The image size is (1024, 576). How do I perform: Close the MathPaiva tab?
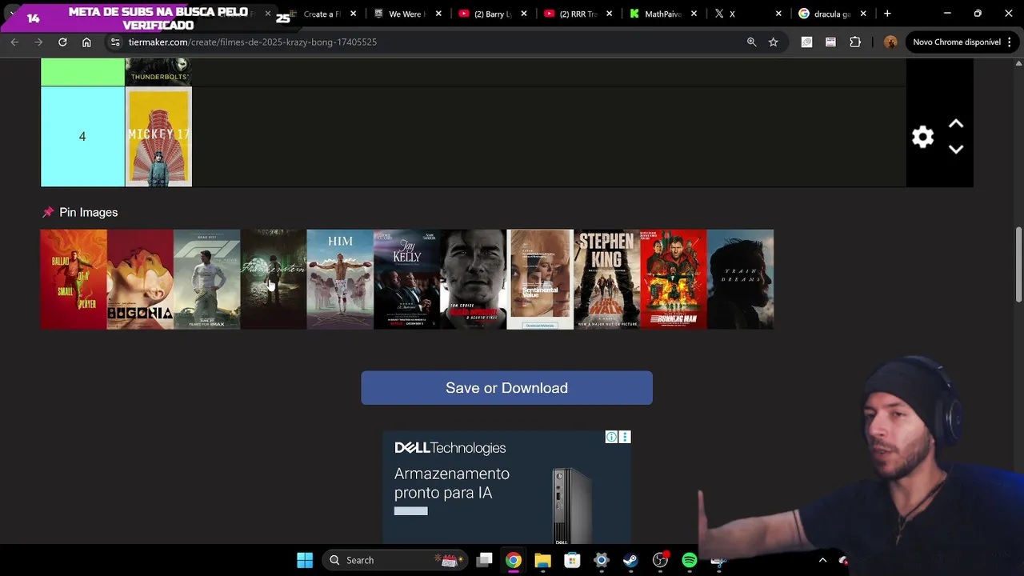coord(694,14)
